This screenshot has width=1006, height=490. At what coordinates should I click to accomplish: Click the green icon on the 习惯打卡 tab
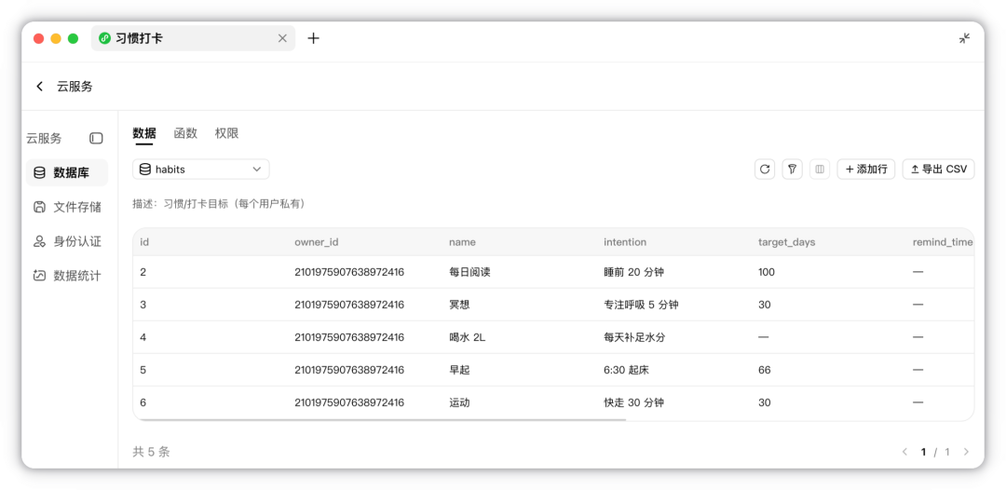104,38
